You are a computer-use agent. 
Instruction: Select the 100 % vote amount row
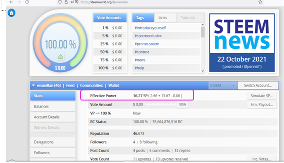tap(110, 68)
